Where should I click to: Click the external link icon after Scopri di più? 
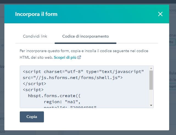[79, 57]
